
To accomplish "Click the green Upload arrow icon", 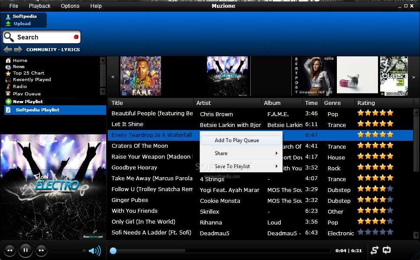I will [8, 23].
